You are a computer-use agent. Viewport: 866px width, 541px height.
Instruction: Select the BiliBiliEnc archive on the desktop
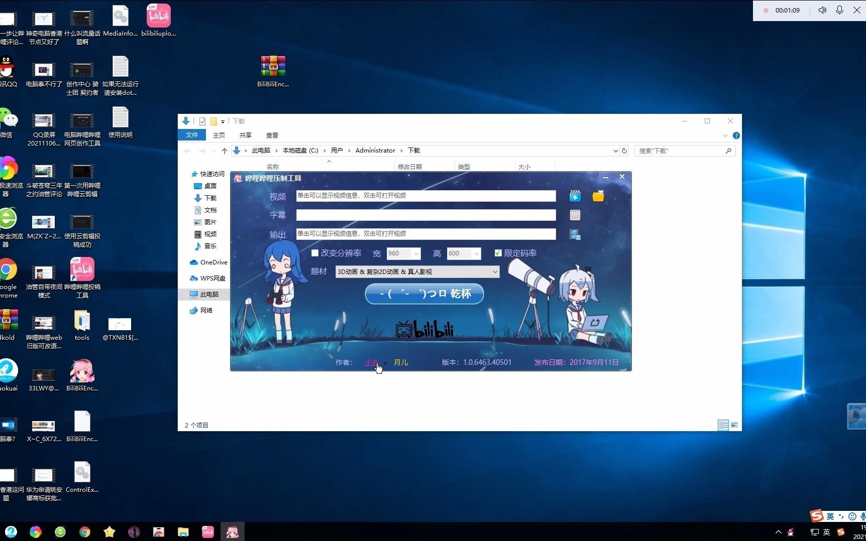273,71
